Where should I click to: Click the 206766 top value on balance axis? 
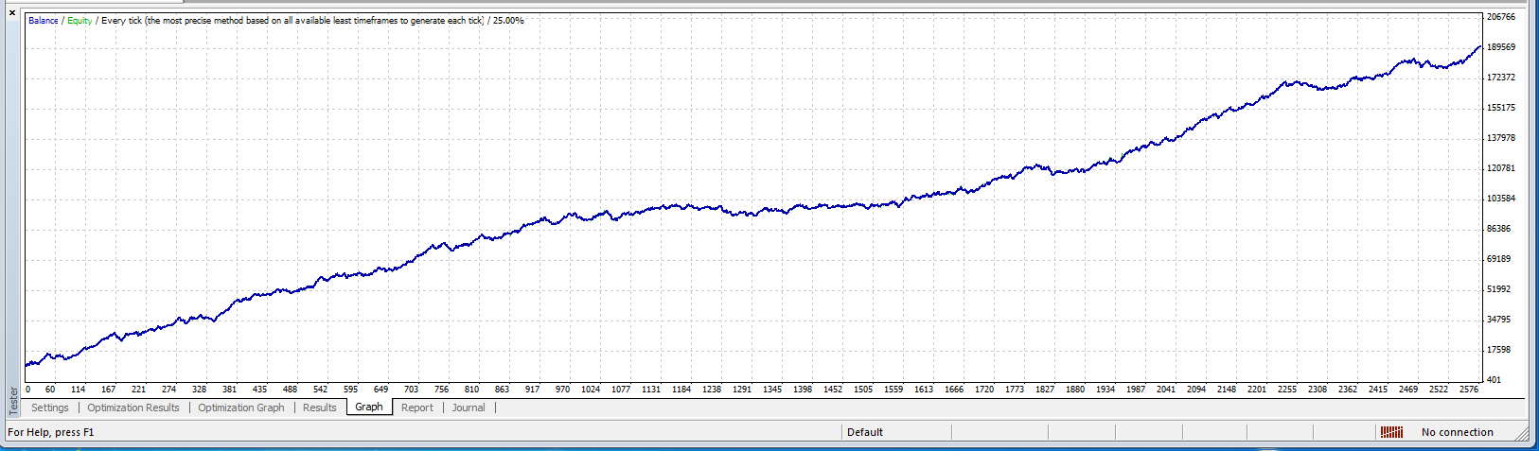click(x=1501, y=17)
